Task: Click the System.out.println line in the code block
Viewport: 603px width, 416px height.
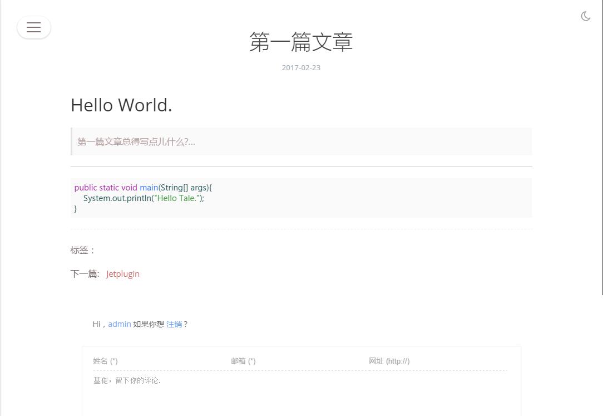Action: click(x=144, y=198)
